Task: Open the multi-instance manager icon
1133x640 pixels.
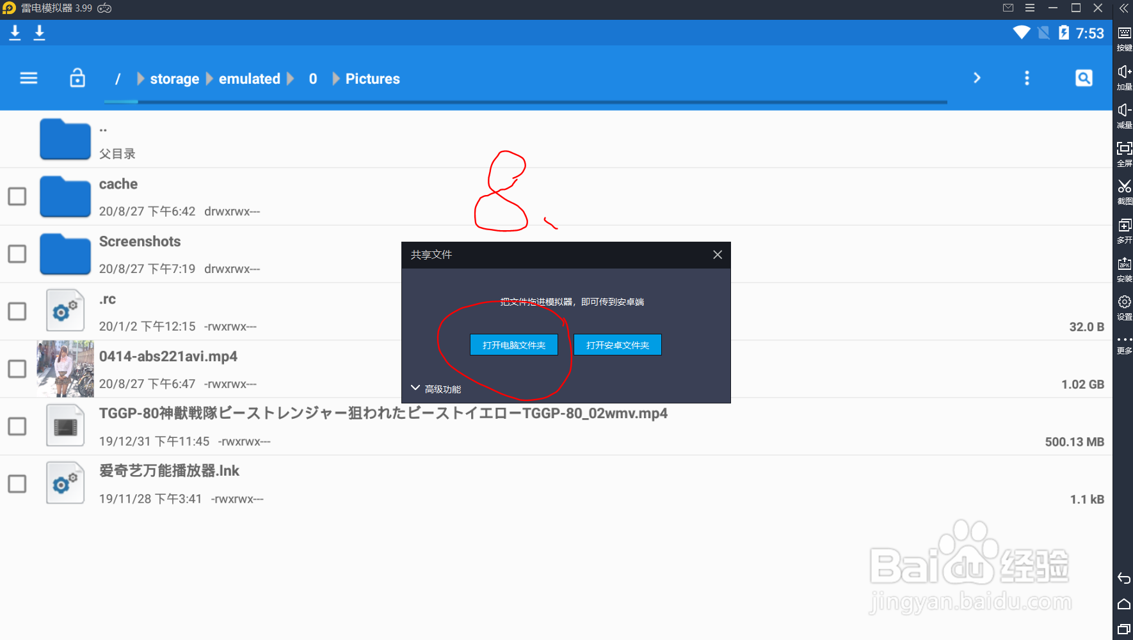Action: pyautogui.click(x=1124, y=225)
